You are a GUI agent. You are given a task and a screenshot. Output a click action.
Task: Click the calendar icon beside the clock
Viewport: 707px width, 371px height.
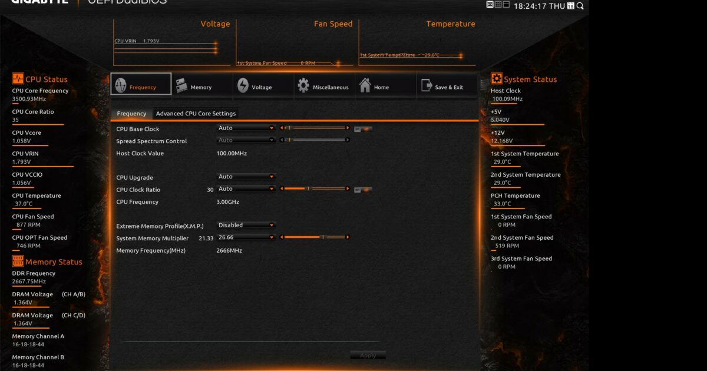(x=570, y=6)
